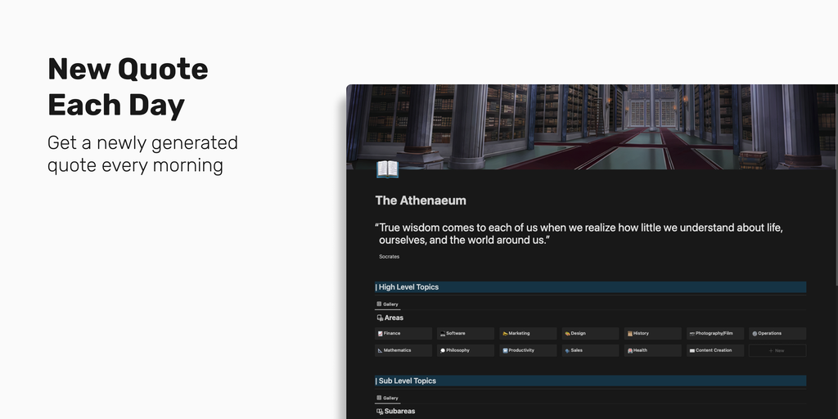
Task: Select the Marketing area card
Action: click(527, 334)
